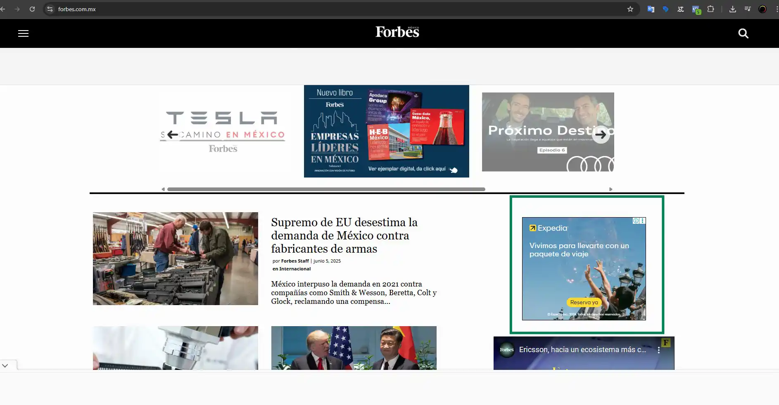The image size is (779, 405).
Task: Click the blue tag extension icon
Action: pyautogui.click(x=665, y=9)
